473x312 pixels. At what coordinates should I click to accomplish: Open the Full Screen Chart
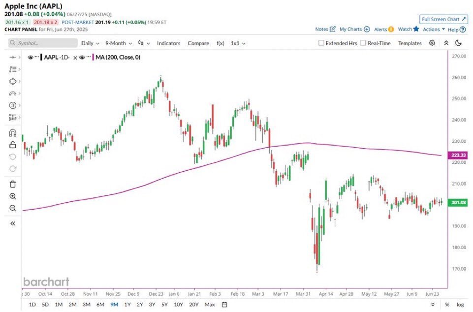(x=444, y=19)
